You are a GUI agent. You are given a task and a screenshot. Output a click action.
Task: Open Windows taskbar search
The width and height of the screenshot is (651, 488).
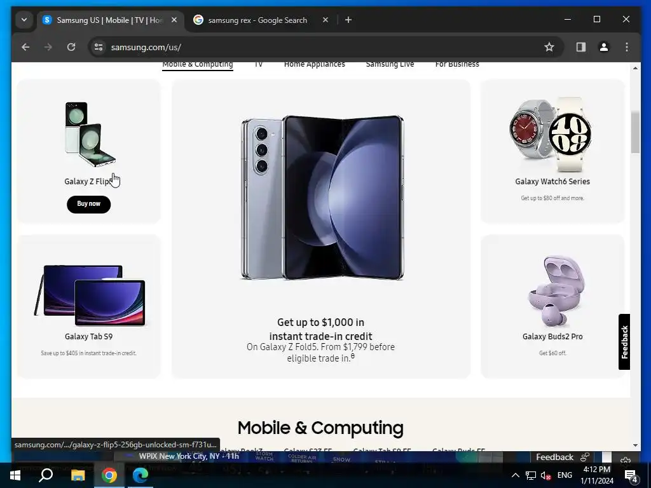point(46,475)
